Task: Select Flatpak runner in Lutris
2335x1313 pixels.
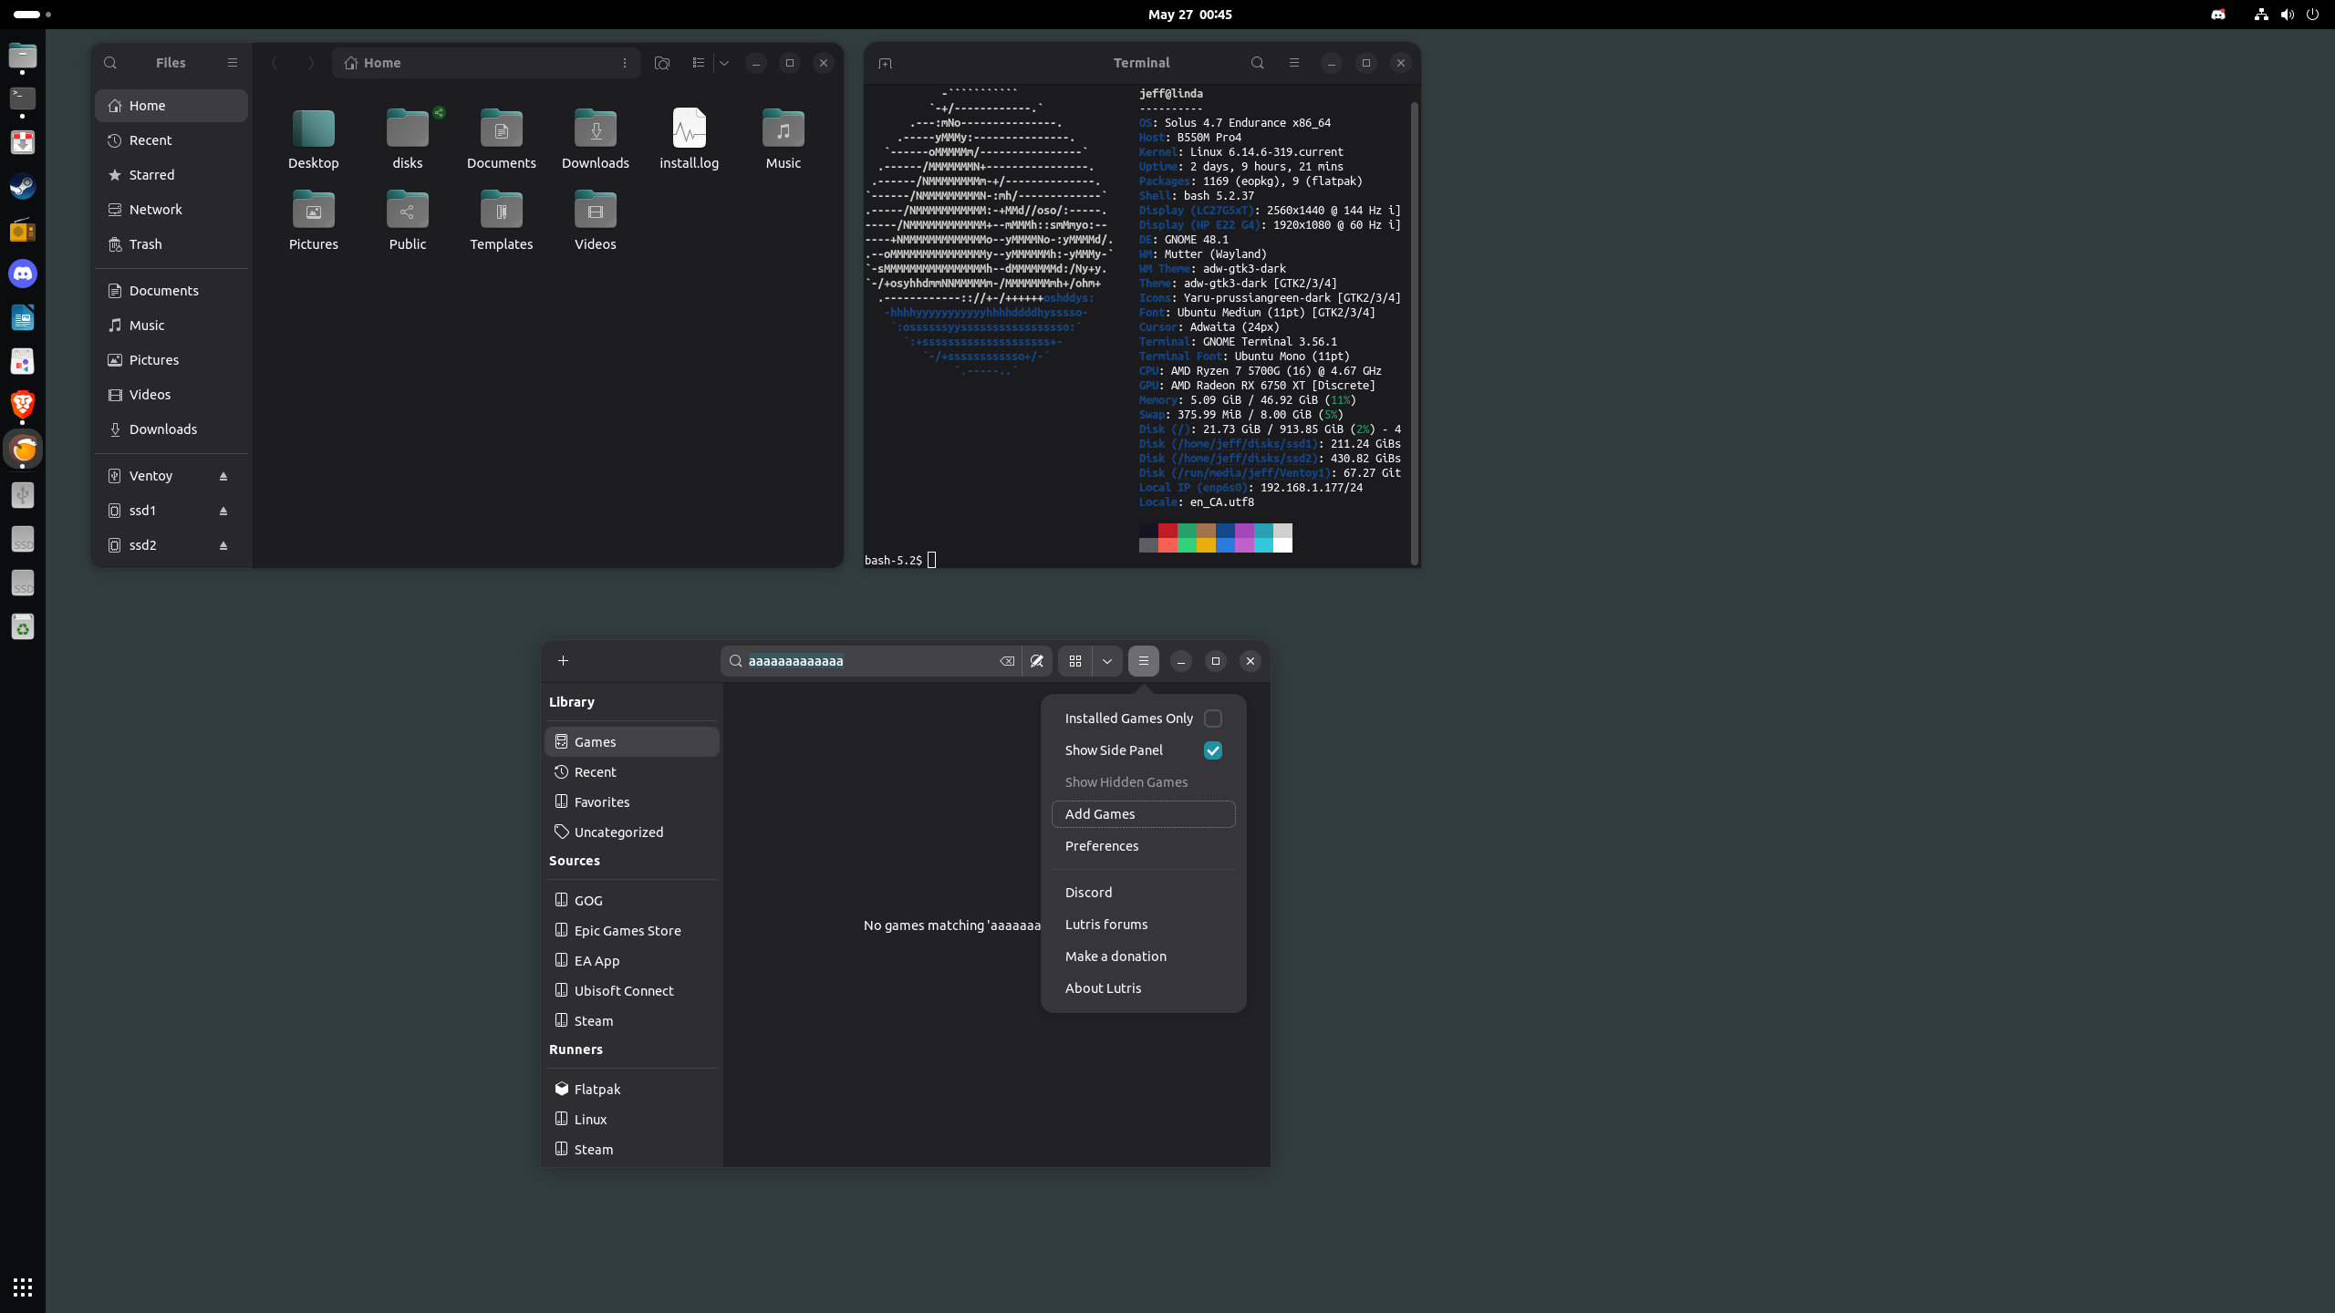Action: click(x=632, y=1090)
